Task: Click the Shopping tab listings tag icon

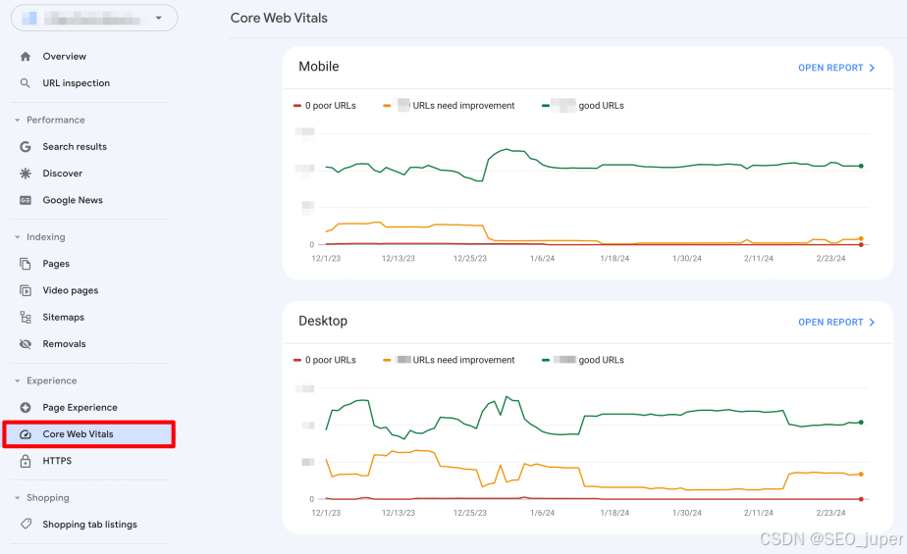Action: point(26,524)
